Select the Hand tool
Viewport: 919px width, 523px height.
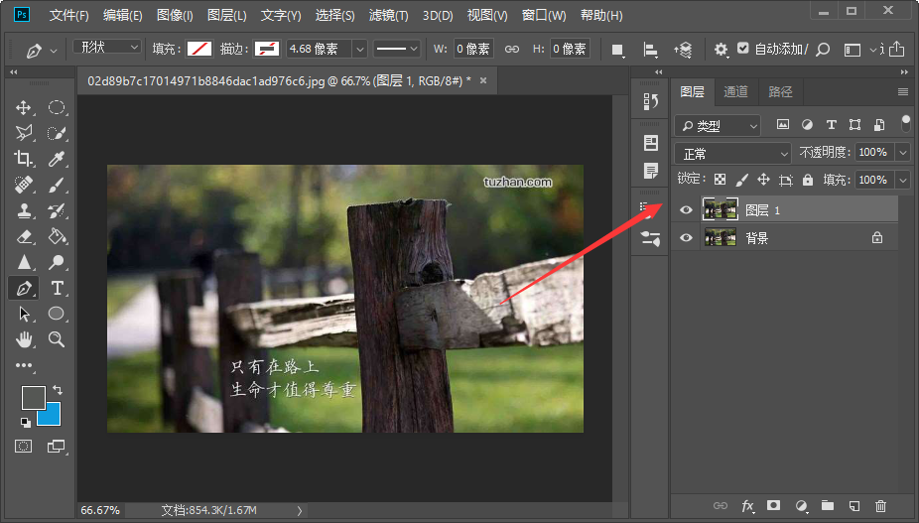click(x=24, y=339)
